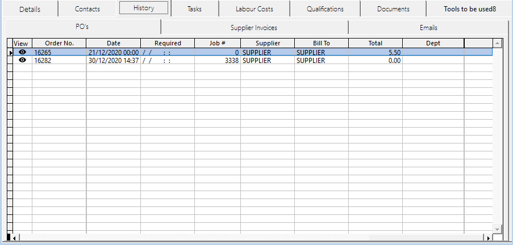The width and height of the screenshot is (513, 245).
Task: Open the Details tab
Action: pyautogui.click(x=30, y=9)
